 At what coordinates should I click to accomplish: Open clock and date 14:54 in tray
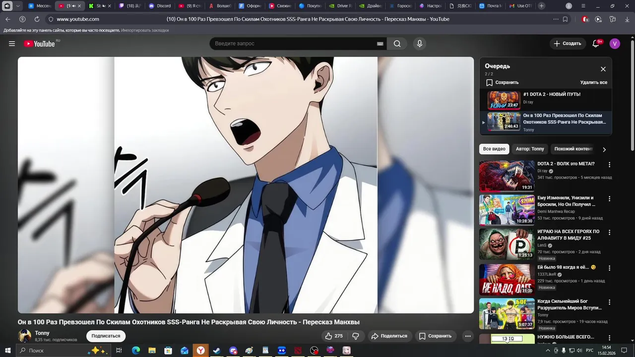[606, 351]
